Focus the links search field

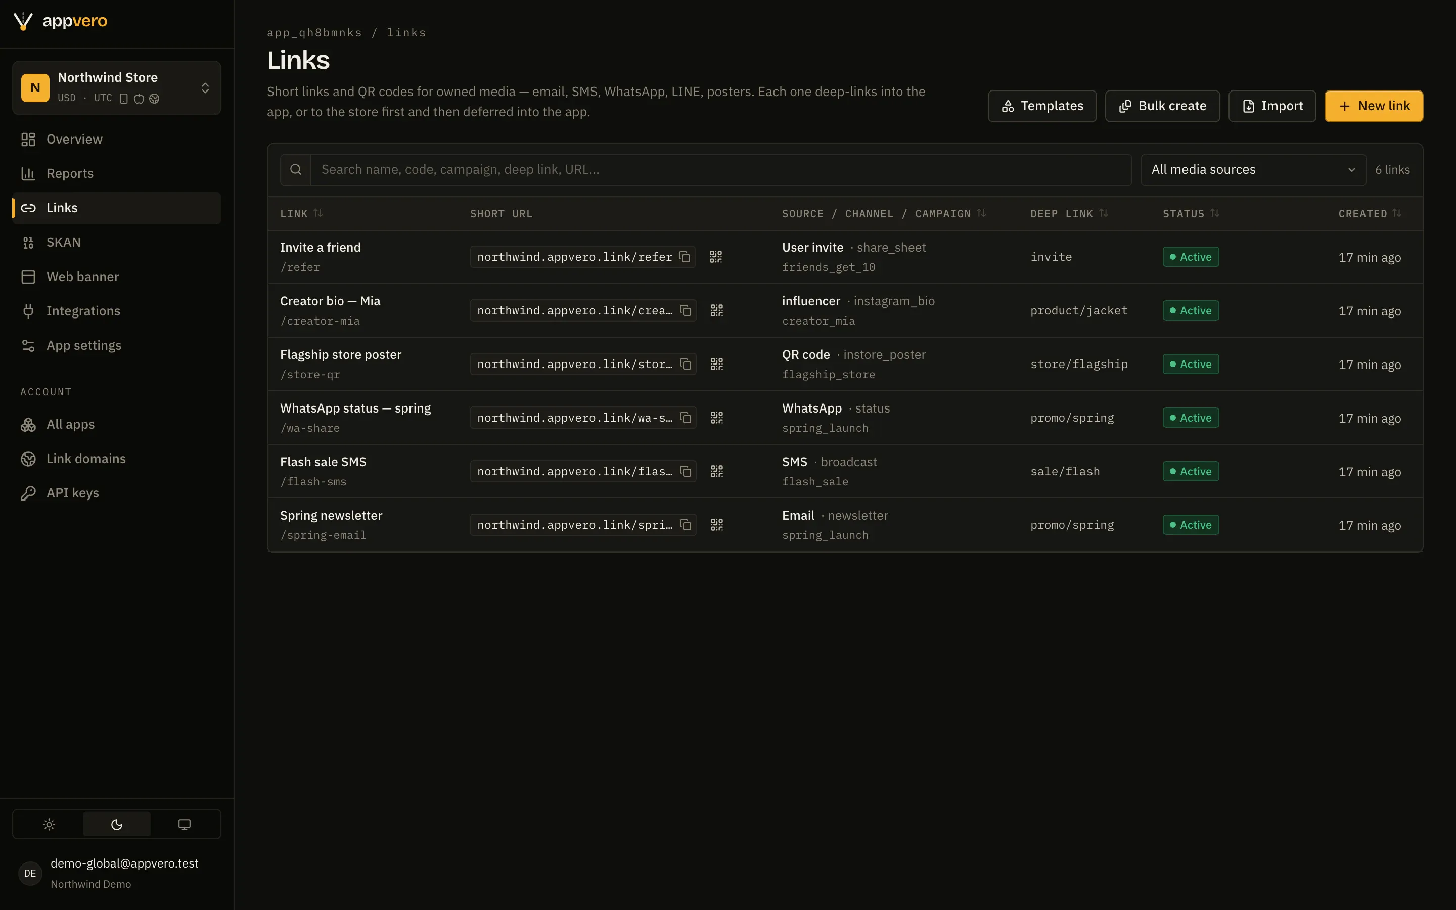[x=721, y=170]
